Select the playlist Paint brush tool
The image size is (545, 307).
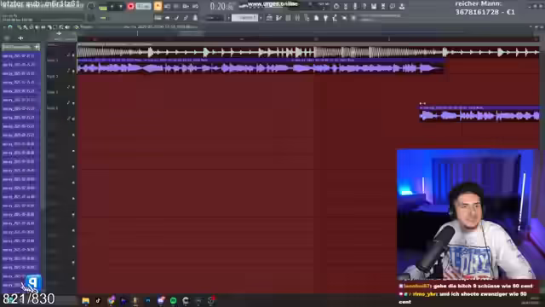coord(25,26)
